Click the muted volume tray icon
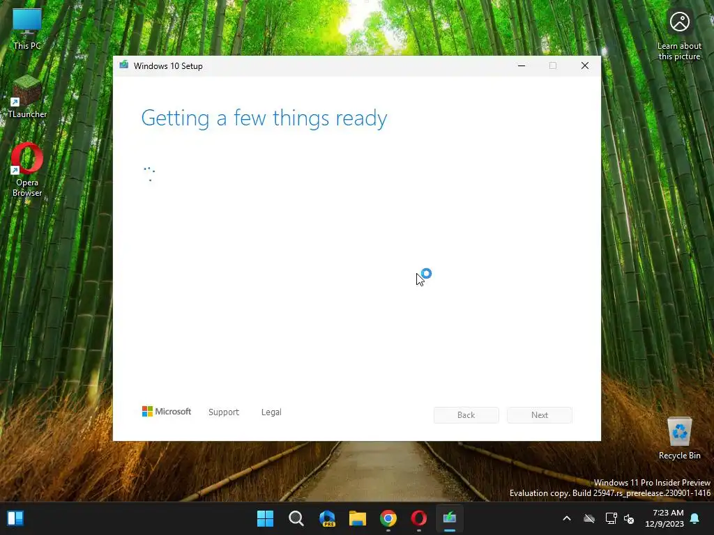 [x=629, y=518]
